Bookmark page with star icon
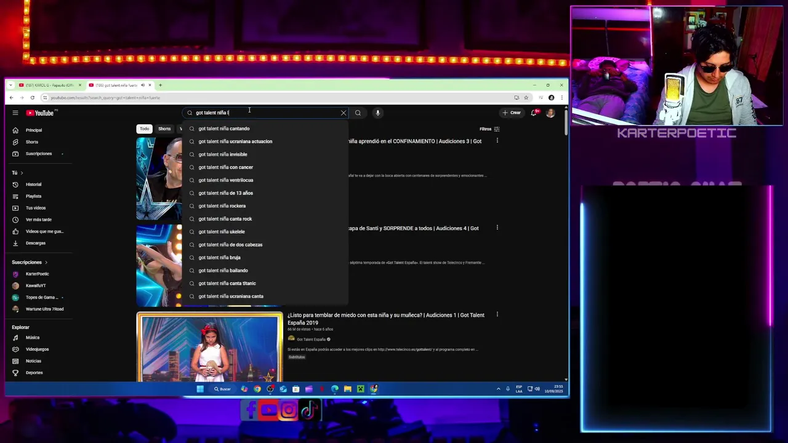This screenshot has height=443, width=788. 526,97
